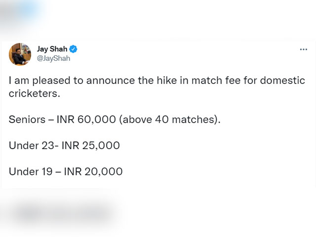The image size is (316, 237).
Task: Select the 'Seniors' text in tweet
Action: (27, 119)
